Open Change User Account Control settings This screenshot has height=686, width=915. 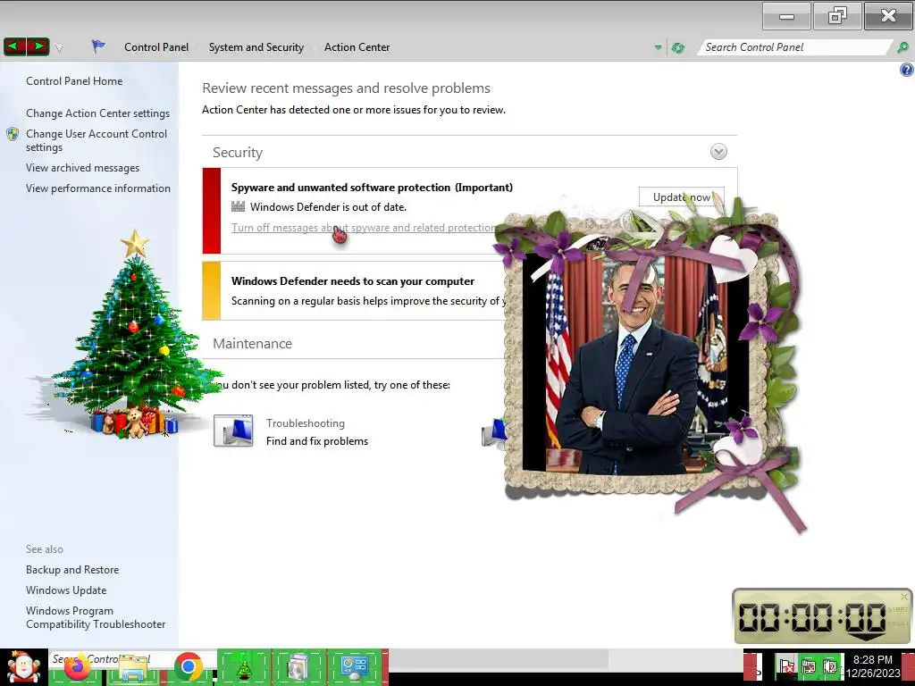coord(97,140)
